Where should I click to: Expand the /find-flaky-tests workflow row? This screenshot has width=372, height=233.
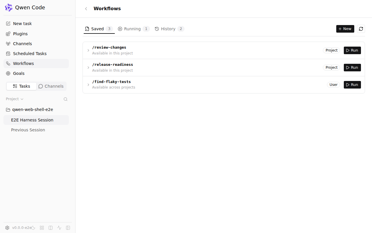pos(88,85)
